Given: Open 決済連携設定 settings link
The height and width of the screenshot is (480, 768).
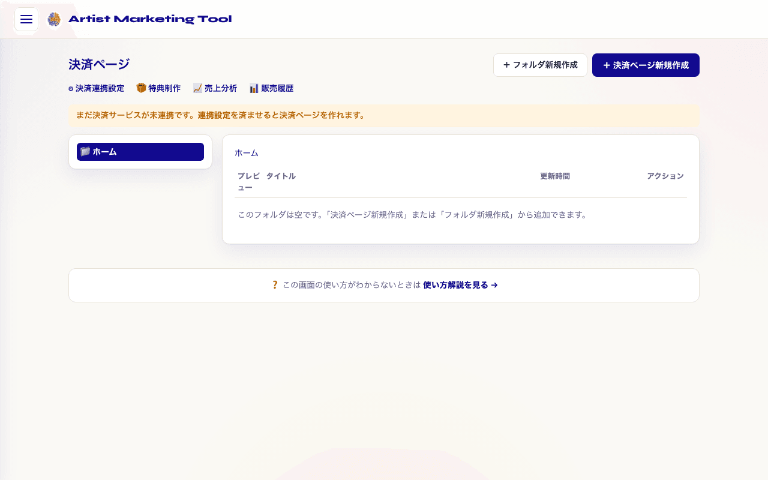Looking at the screenshot, I should pyautogui.click(x=96, y=88).
